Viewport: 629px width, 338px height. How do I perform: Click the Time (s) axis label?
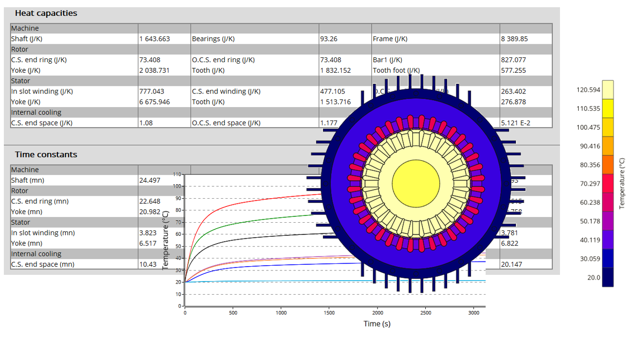click(377, 324)
